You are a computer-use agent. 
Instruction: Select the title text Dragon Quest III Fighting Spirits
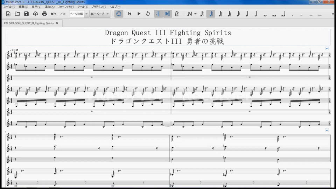click(168, 33)
